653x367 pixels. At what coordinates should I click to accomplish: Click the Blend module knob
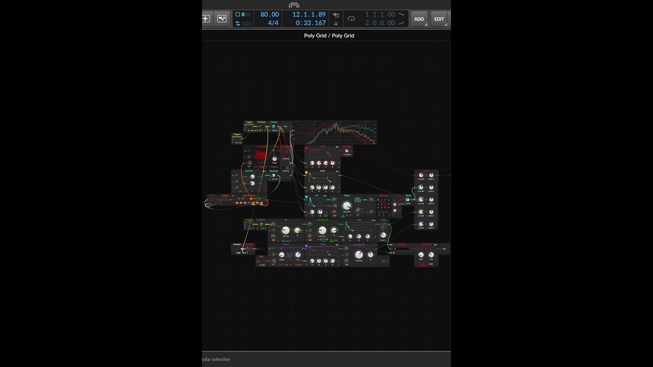408,199
